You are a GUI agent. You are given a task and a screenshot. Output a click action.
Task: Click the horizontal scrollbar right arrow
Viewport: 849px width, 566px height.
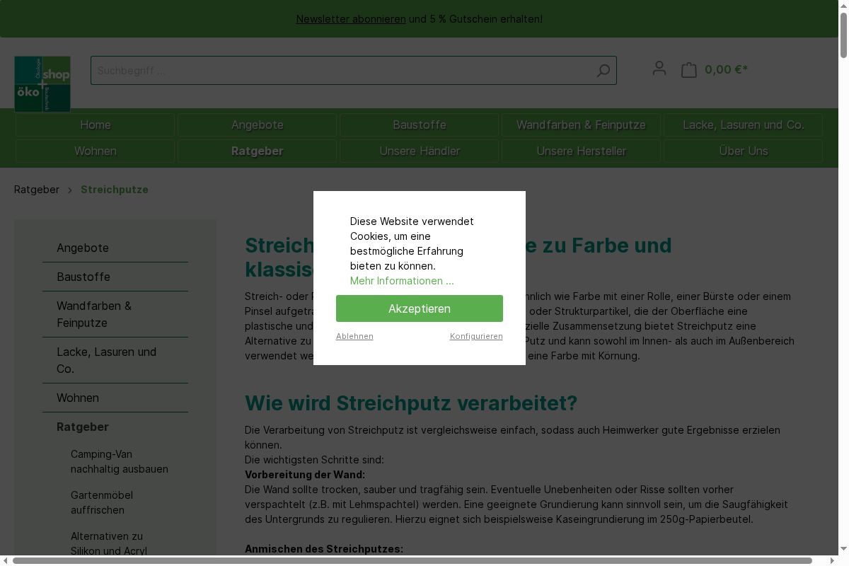tap(832, 560)
